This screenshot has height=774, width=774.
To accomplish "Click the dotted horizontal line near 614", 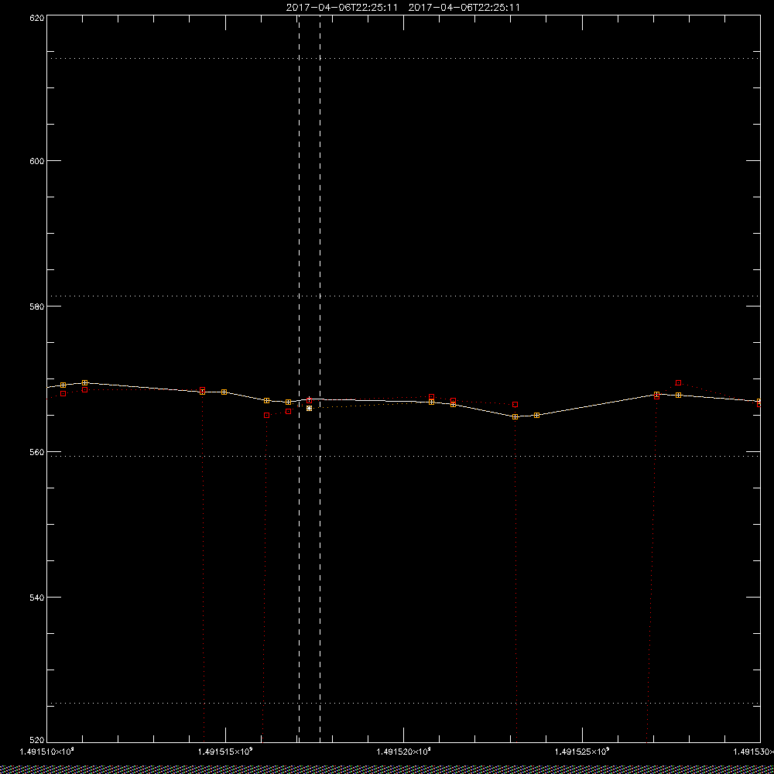I will coord(403,58).
